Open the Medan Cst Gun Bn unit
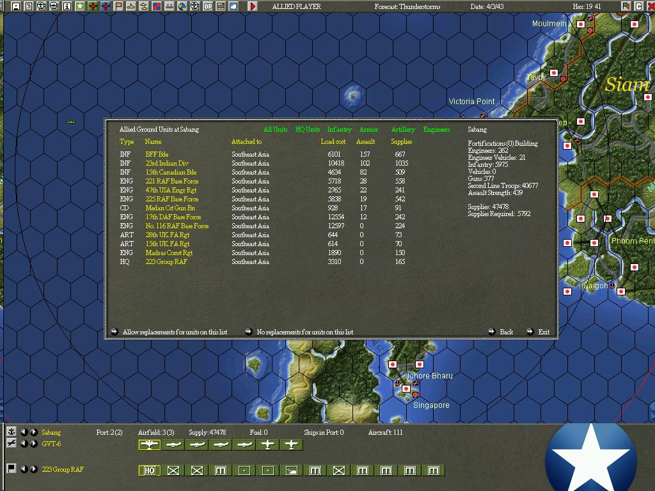This screenshot has width=655, height=491. (170, 208)
